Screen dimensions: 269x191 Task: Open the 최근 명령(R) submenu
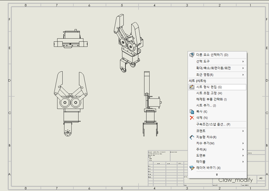[x=217, y=75]
